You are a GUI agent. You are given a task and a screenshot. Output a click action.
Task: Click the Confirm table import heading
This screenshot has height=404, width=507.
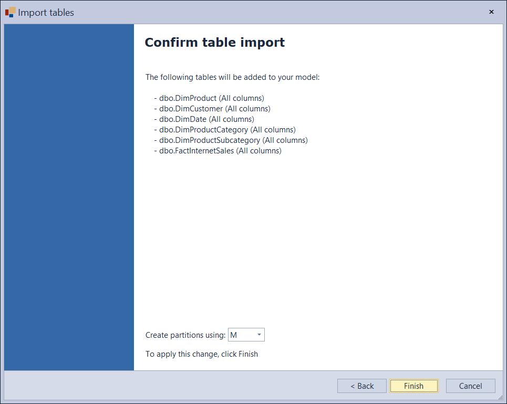pos(214,43)
